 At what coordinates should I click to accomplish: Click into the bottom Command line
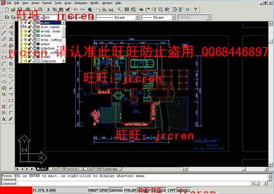pos(126,183)
